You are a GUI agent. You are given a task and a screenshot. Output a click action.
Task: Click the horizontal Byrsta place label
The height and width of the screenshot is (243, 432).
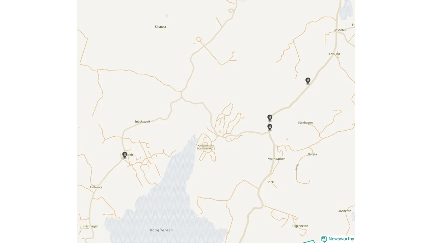pos(313,155)
